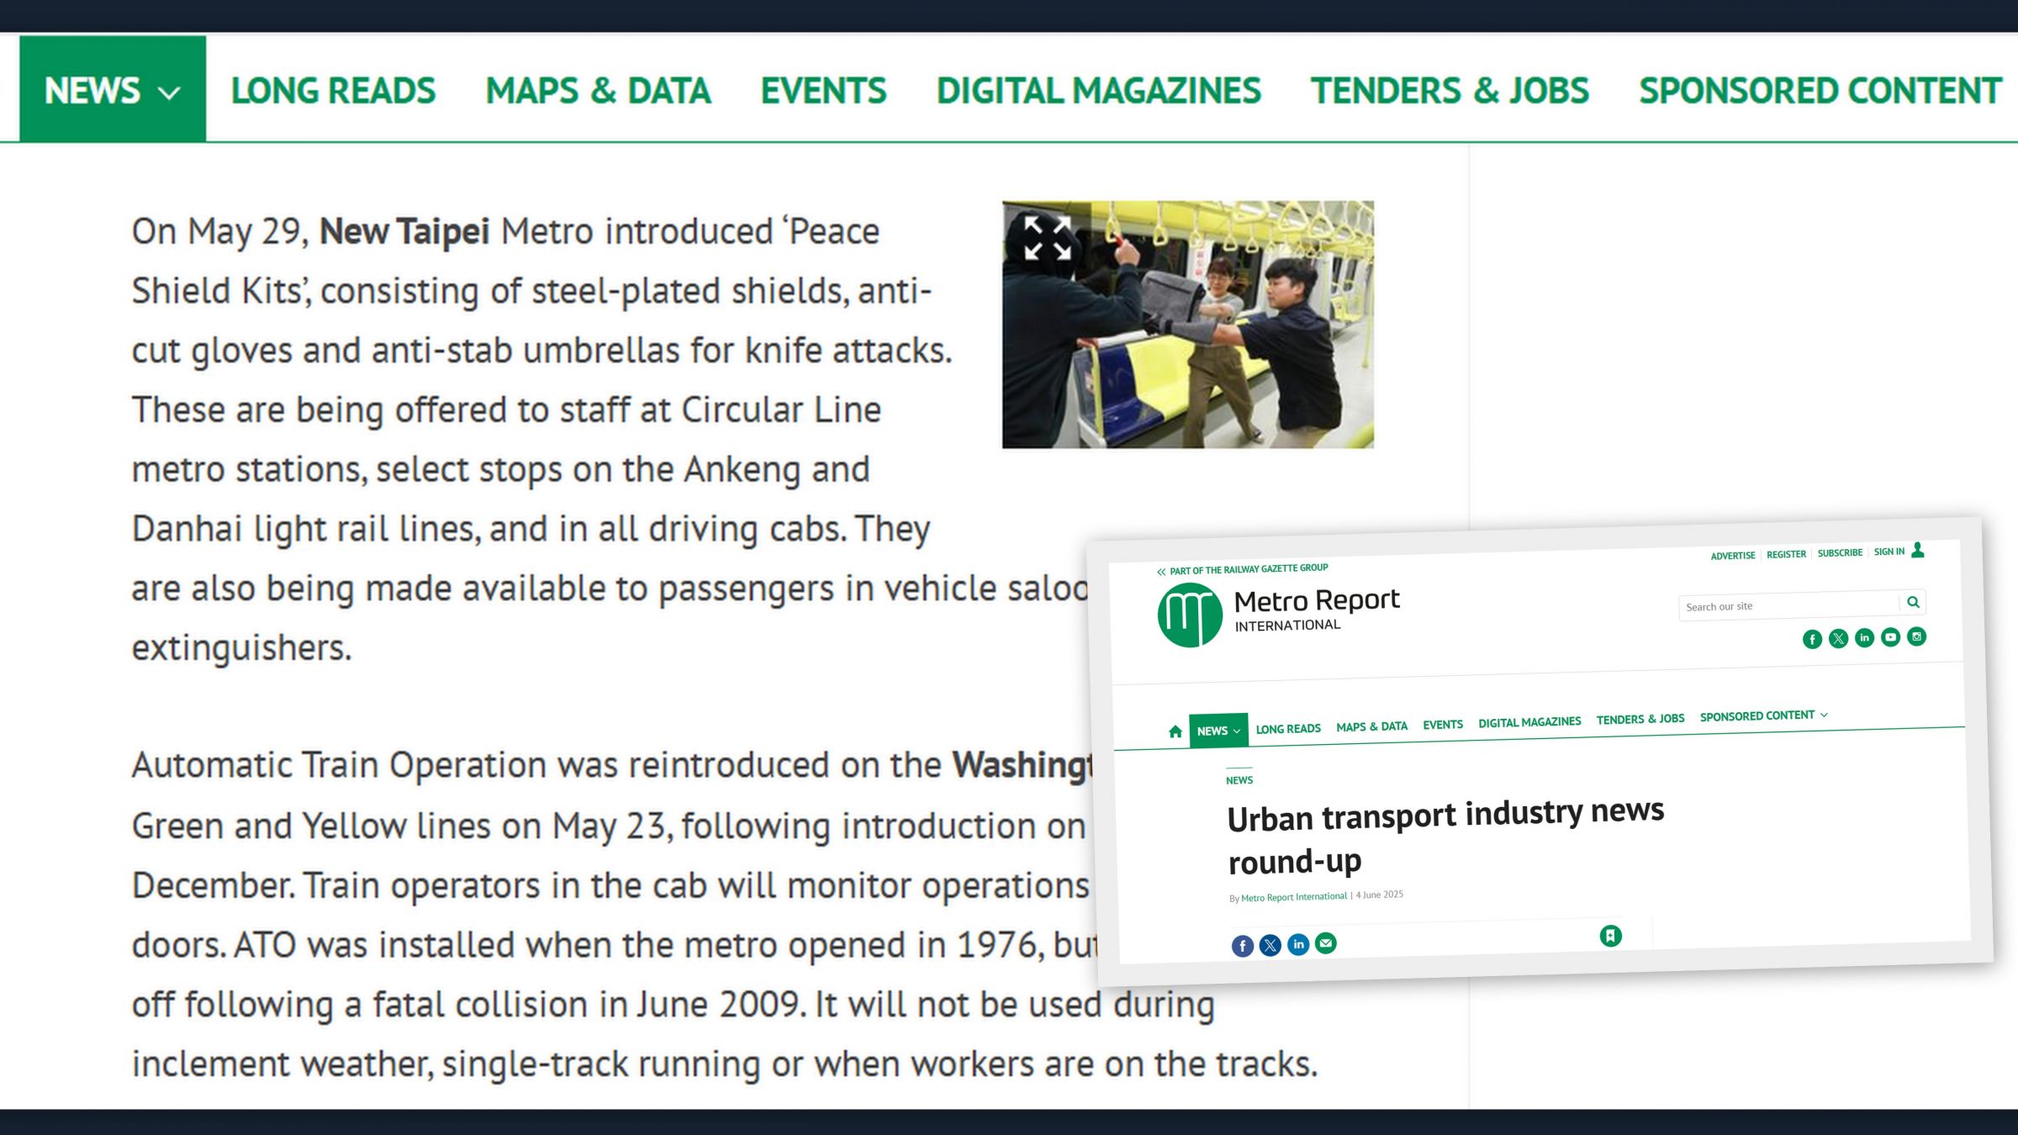Open small NEWS dropdown in inset navigation
This screenshot has height=1135, width=2018.
pyautogui.click(x=1218, y=731)
